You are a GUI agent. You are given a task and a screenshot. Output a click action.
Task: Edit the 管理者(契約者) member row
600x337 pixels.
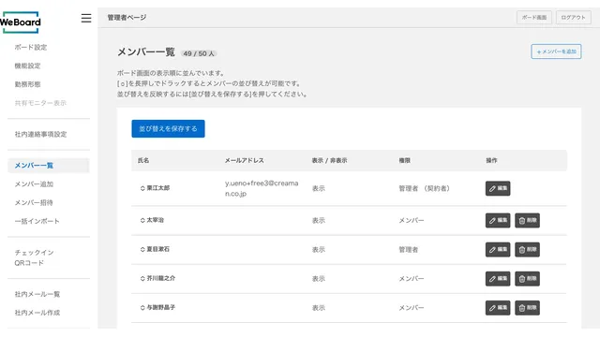point(498,188)
